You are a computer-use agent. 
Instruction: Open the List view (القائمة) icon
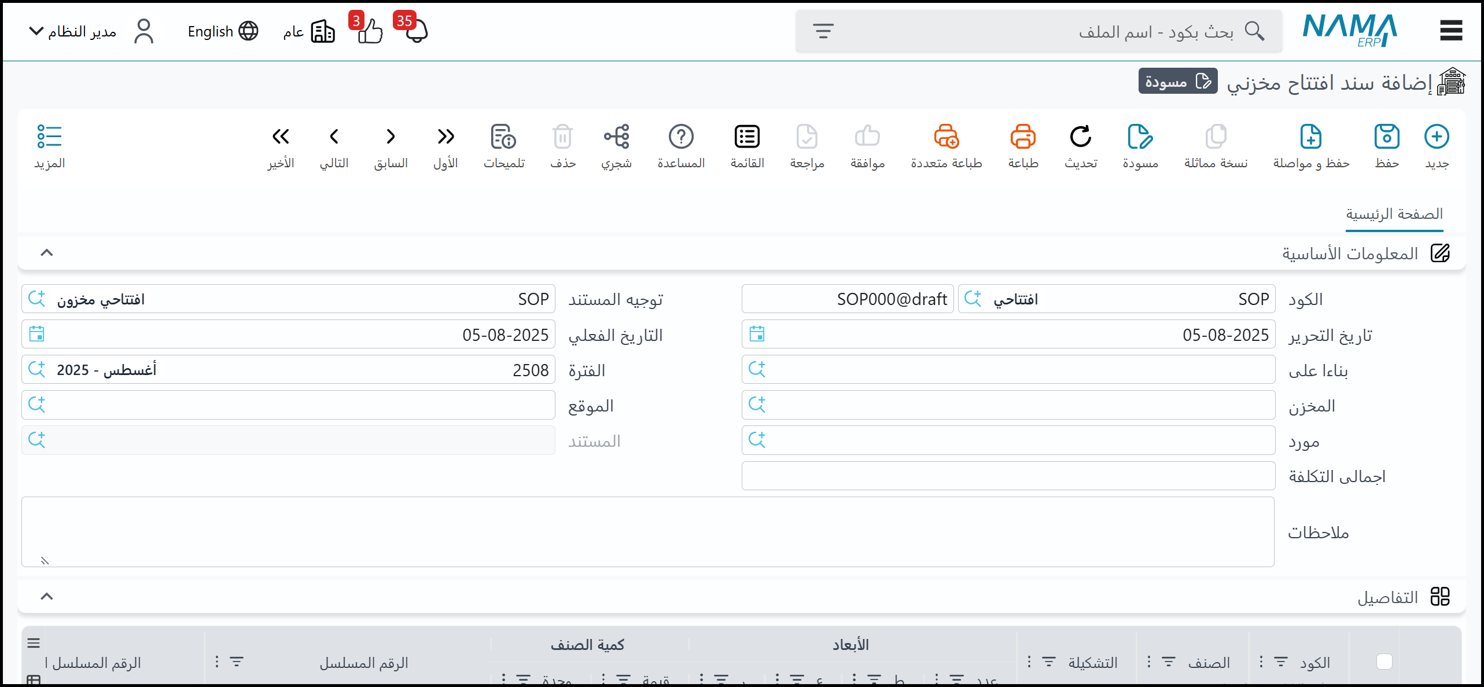(x=747, y=137)
